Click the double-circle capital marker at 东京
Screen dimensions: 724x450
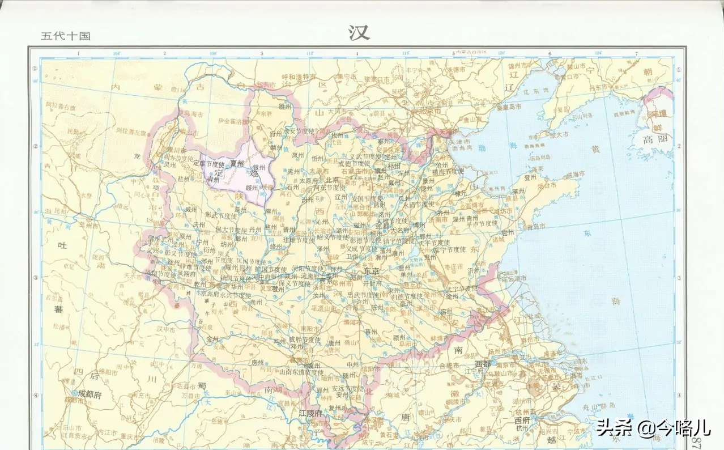point(367,277)
